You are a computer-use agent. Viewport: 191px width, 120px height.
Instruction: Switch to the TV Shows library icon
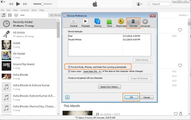(16, 15)
